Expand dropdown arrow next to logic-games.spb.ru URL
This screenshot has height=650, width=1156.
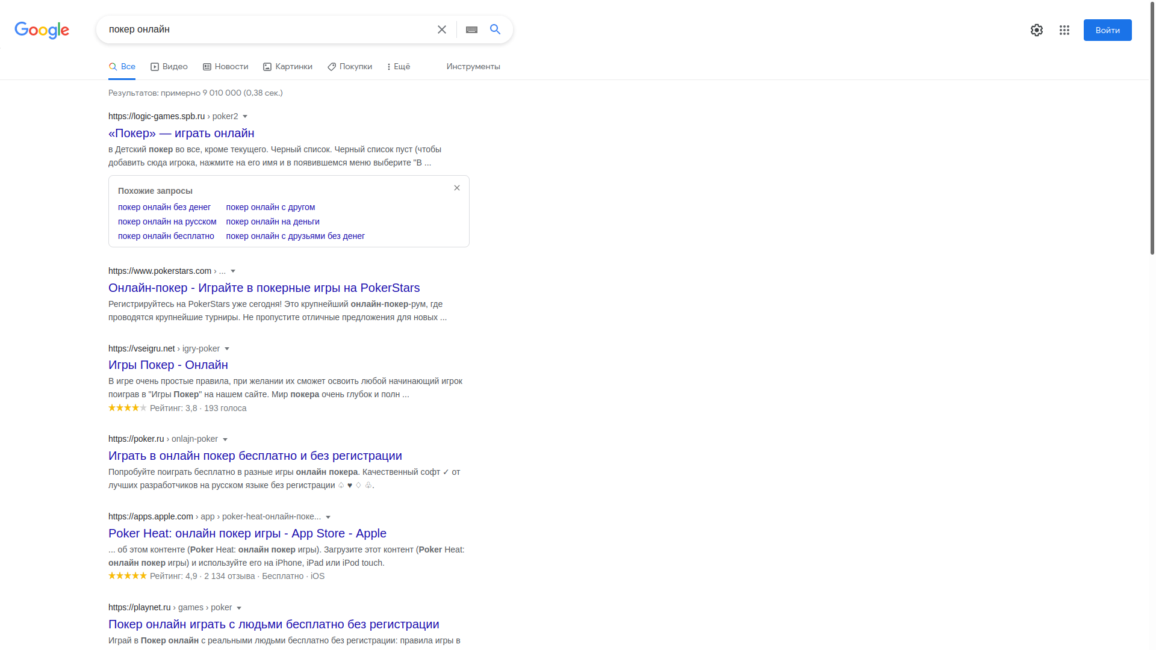[245, 117]
